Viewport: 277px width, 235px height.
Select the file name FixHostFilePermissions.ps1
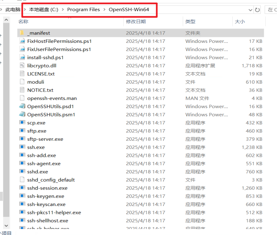pyautogui.click(x=59, y=41)
